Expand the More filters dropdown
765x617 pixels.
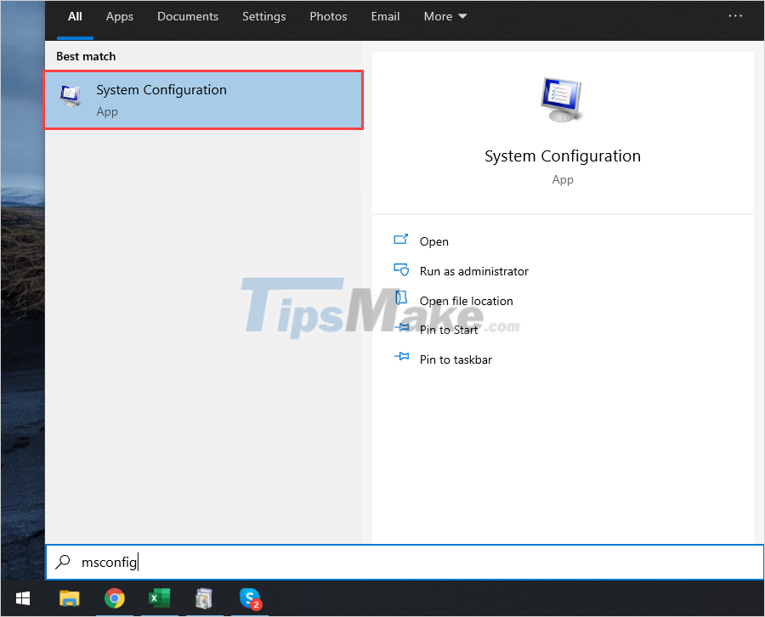445,16
